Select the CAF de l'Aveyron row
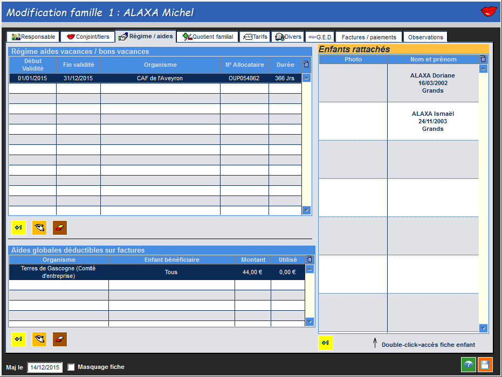Screen dimensions: 502x377 tap(160, 78)
